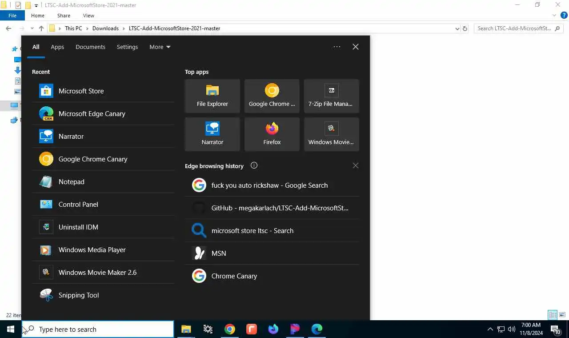The width and height of the screenshot is (569, 338).
Task: Open the Firefox-style browser on the taskbar
Action: [273, 329]
